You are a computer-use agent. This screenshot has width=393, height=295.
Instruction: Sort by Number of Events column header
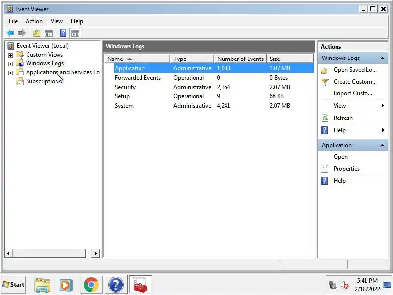[240, 59]
